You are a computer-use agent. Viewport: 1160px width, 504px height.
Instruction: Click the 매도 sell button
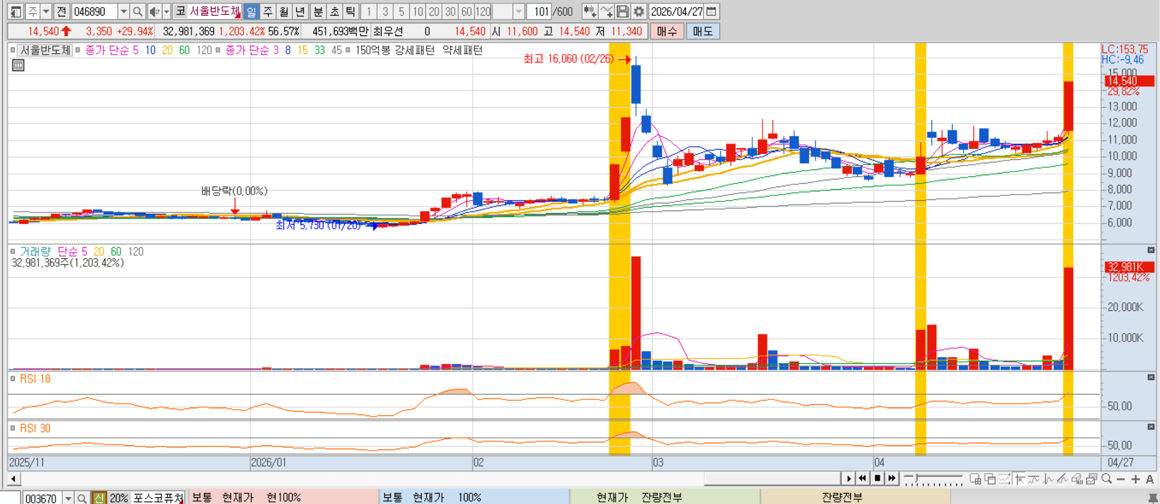(702, 31)
